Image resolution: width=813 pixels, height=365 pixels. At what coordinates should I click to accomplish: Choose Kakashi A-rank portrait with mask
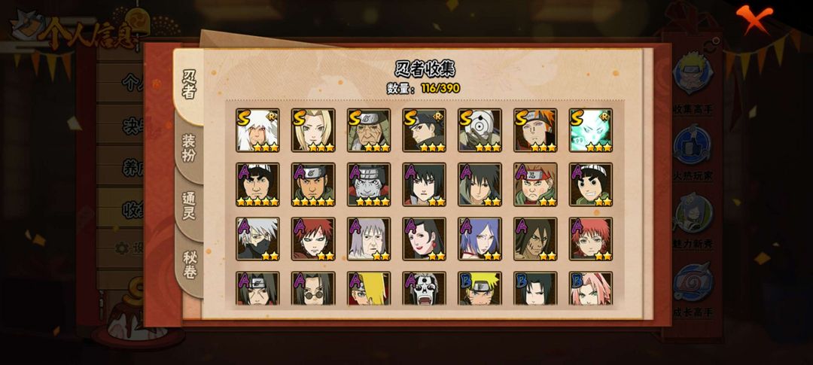257,239
